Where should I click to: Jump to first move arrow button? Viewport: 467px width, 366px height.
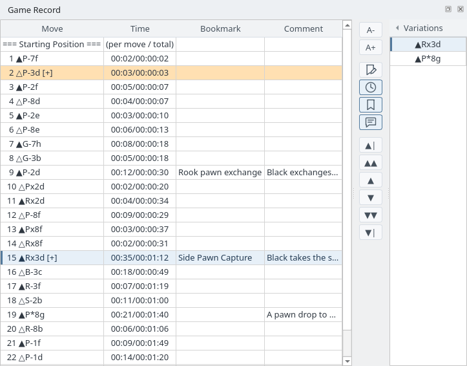tap(371, 145)
